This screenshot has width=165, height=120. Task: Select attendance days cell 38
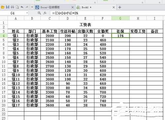85,105
